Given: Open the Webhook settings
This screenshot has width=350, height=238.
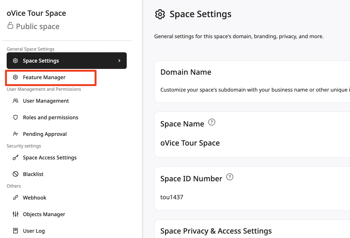Looking at the screenshot, I should click(x=67, y=198).
